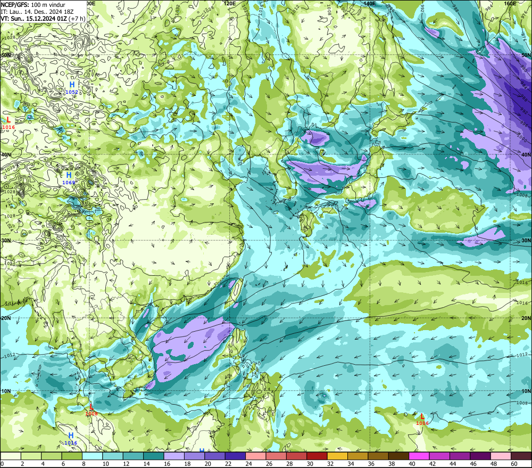532x468 pixels.
Task: Select the red L marker labeled 1006
Action: pos(422,416)
